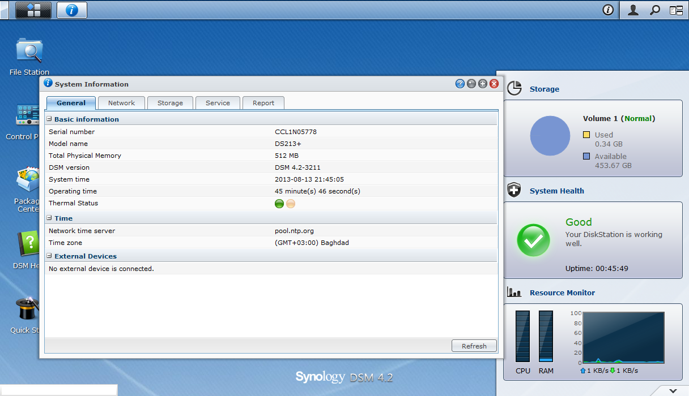Click serial number value CCL1N05778
The image size is (689, 396).
click(x=296, y=132)
